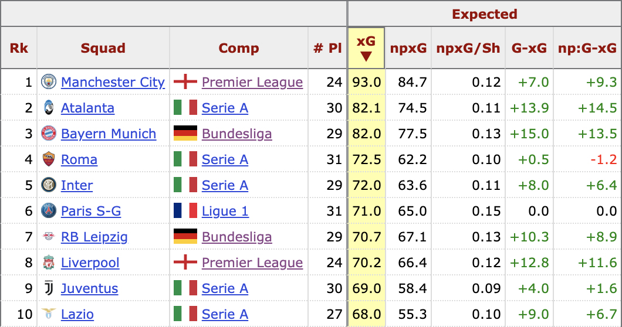Screen dimensions: 622x327
Task: Sort by the npxG column header
Action: tap(408, 48)
